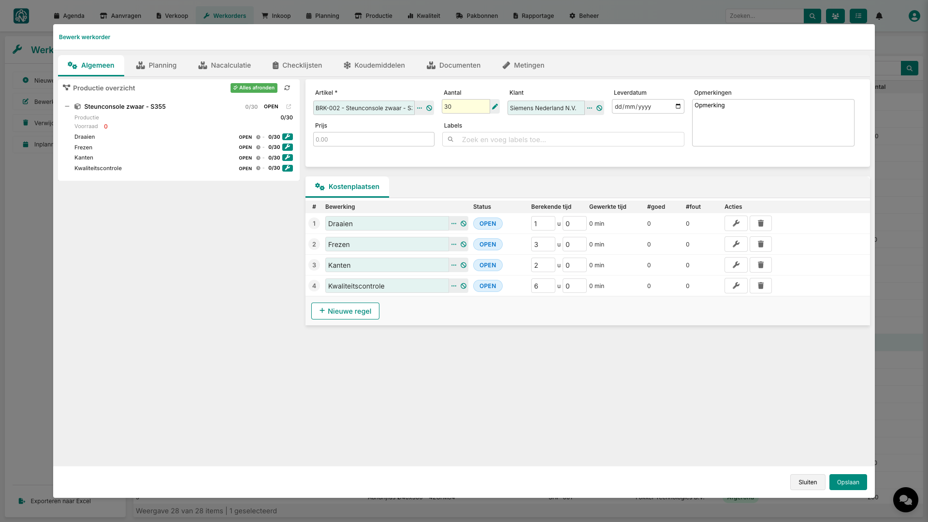Open wrench action for Draaien table row
Image resolution: width=928 pixels, height=522 pixels.
click(x=736, y=223)
